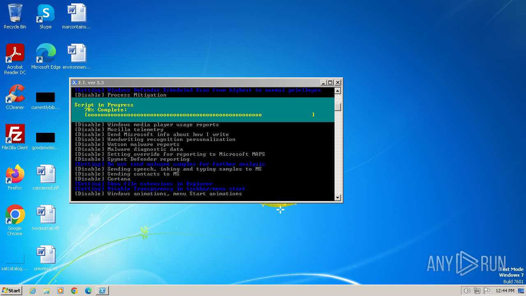This screenshot has width=526, height=296.
Task: Click '[Disable] Sending contacts to MS' line
Action: pyautogui.click(x=127, y=174)
